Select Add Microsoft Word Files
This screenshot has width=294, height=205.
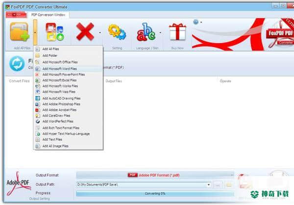(68, 69)
